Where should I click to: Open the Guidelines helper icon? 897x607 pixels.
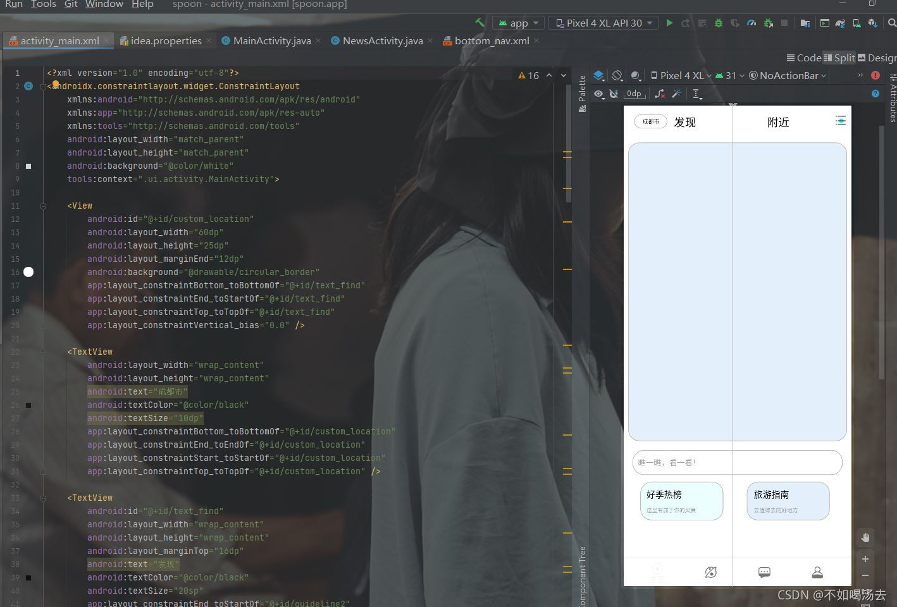[697, 94]
